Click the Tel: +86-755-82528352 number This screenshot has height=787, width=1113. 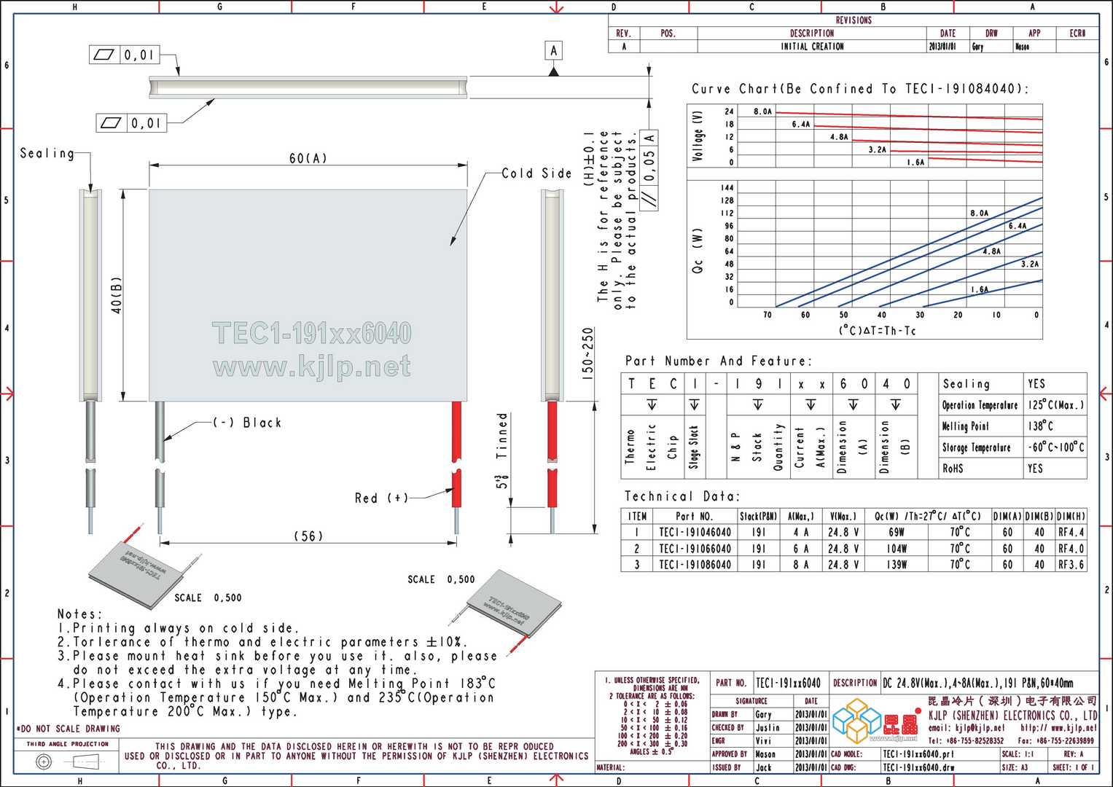pyautogui.click(x=966, y=741)
